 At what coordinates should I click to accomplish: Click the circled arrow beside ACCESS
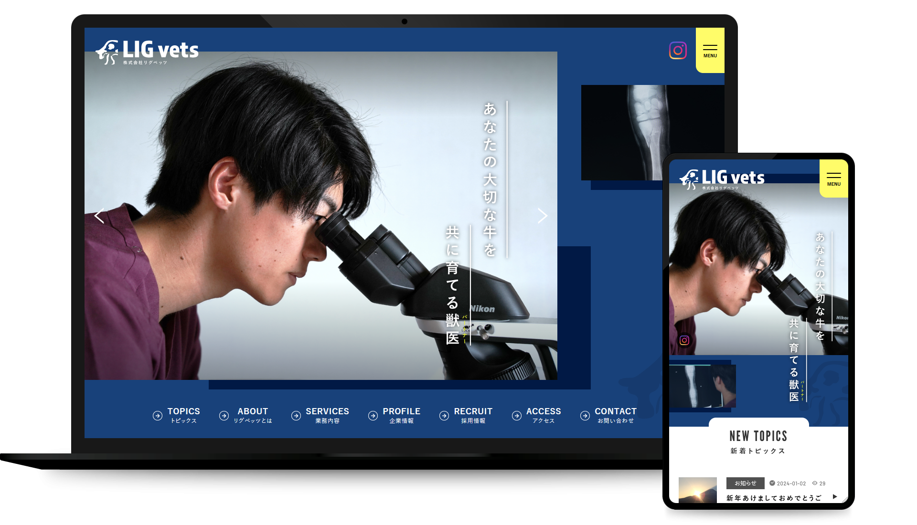pyautogui.click(x=517, y=416)
